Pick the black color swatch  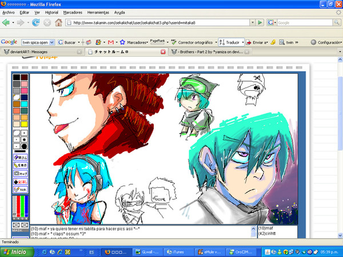17,77
